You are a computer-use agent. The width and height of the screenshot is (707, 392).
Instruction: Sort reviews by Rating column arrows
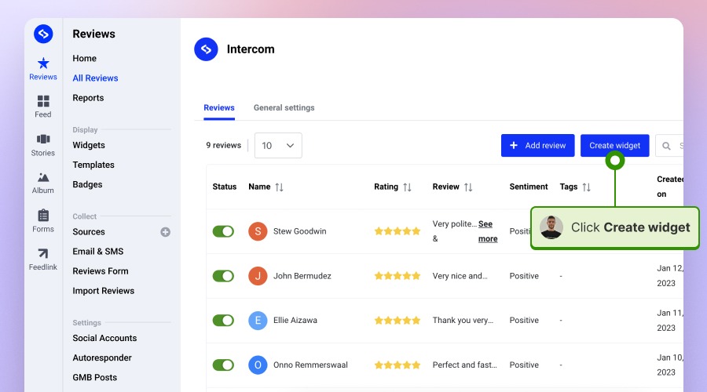407,187
